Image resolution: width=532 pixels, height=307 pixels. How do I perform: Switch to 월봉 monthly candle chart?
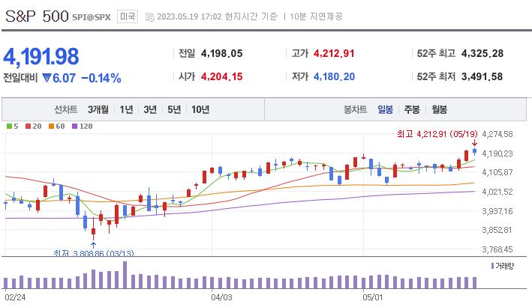[x=439, y=109]
